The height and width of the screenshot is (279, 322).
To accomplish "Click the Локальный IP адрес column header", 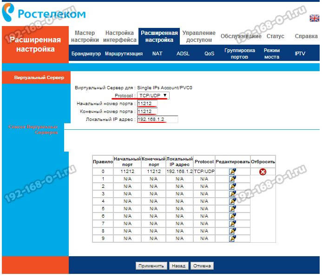I will [179, 162].
